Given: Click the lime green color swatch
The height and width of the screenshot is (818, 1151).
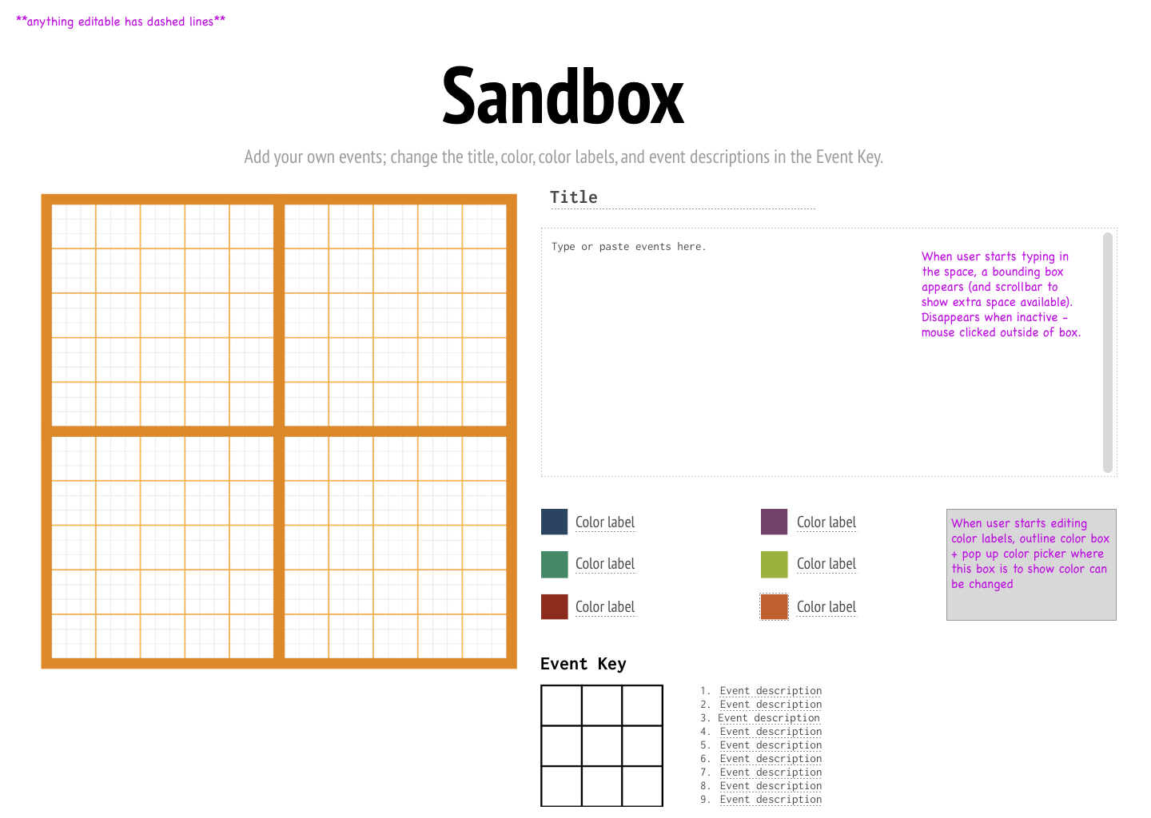Looking at the screenshot, I should [x=774, y=564].
